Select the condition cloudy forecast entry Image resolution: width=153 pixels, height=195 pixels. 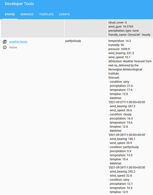(120, 114)
